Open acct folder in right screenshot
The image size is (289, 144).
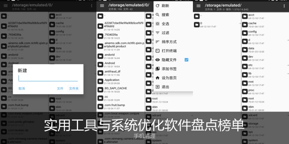tap(265, 16)
